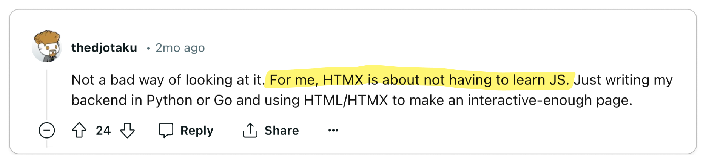Click the yellow highlighted HTMX sentence
The image size is (706, 163).
[x=419, y=80]
